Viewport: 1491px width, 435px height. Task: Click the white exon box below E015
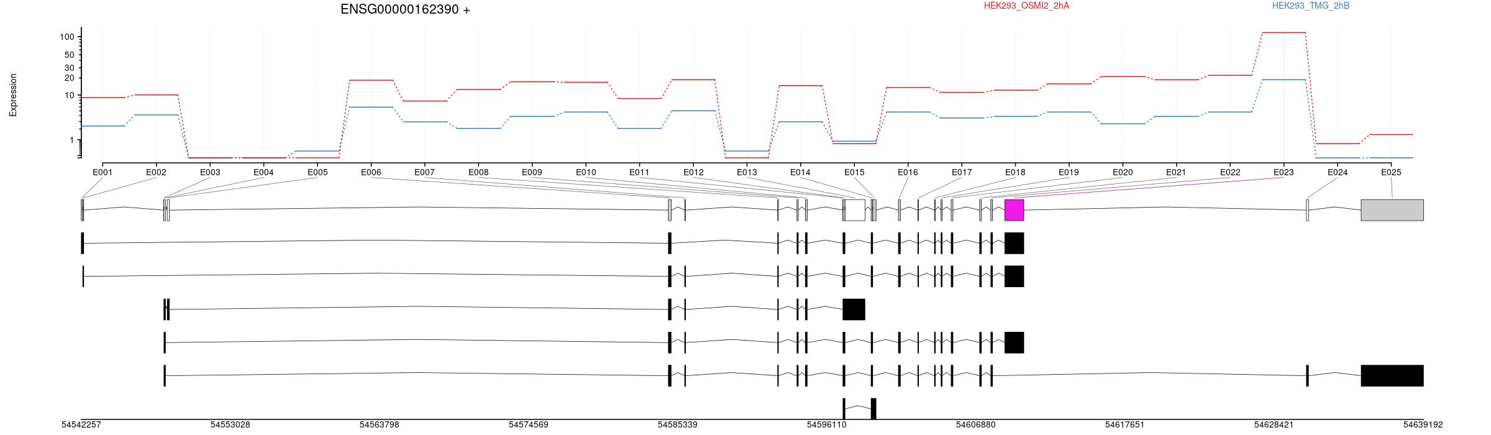(x=855, y=210)
